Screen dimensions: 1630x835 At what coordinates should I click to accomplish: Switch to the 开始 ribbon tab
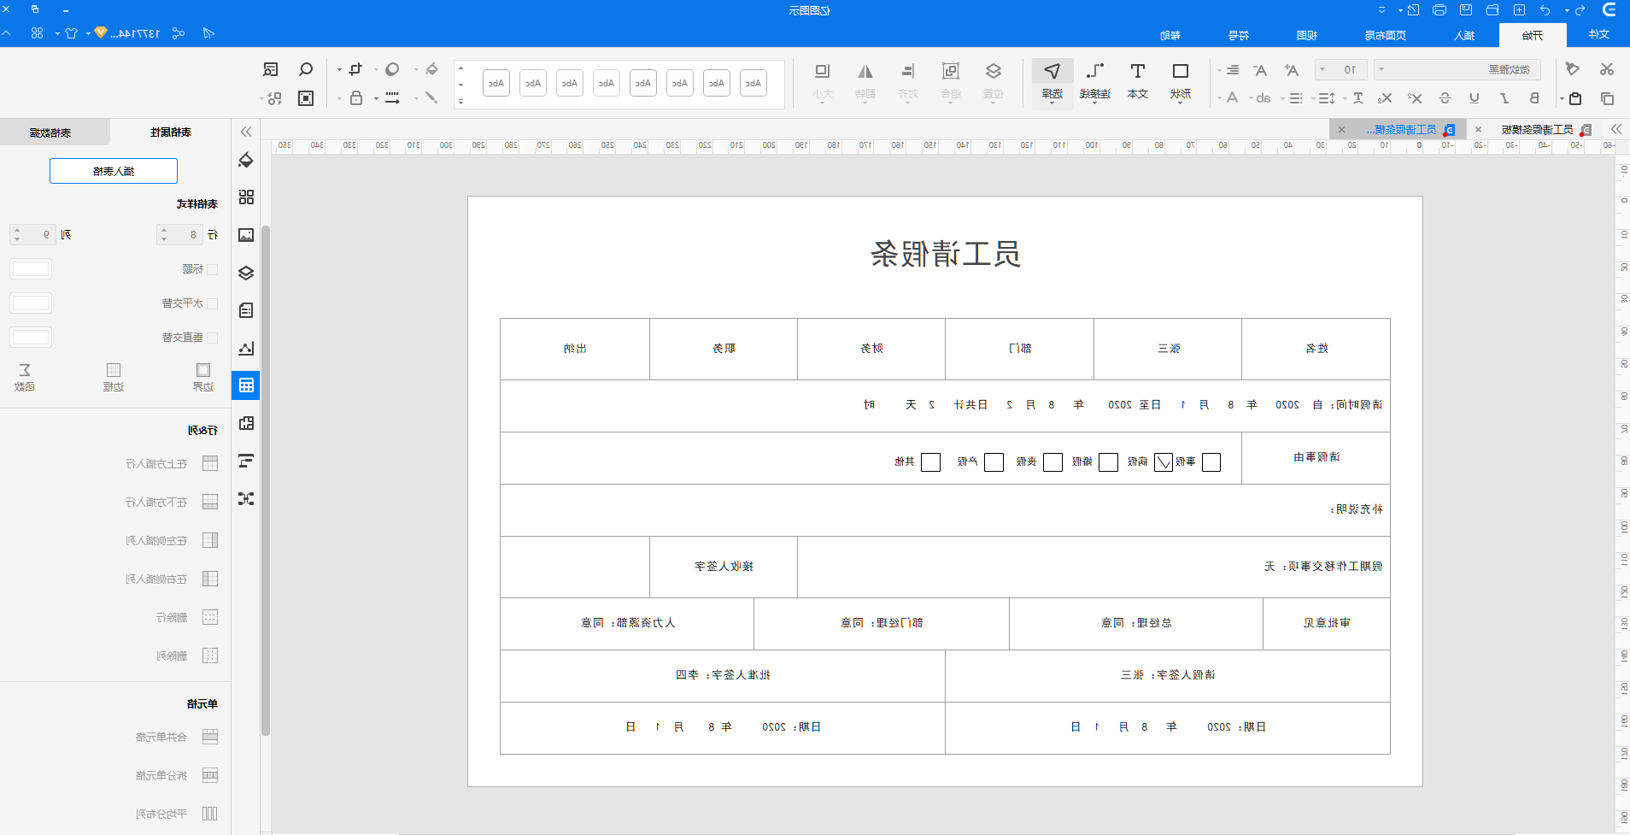coord(1533,35)
